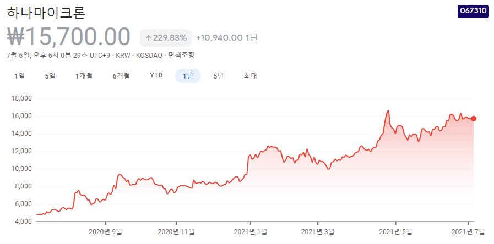
Task: Switch chart to 1개월 range
Action: [84, 76]
